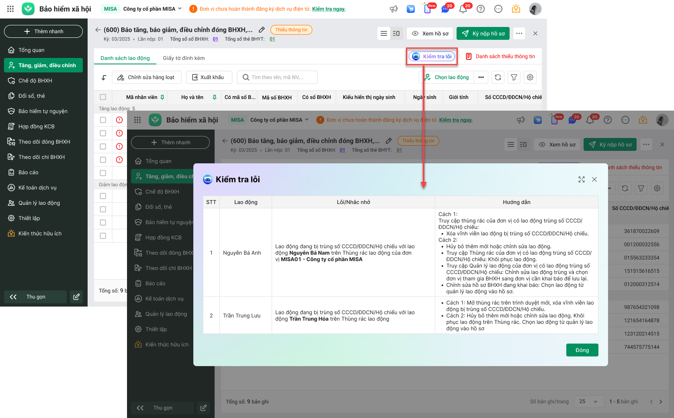Open the ellipsis menu beside Chọn lao động

point(481,77)
